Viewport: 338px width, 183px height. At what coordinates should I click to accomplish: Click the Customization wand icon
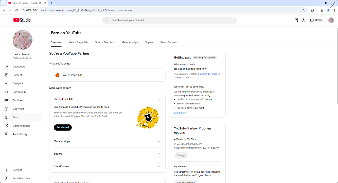click(x=6, y=126)
